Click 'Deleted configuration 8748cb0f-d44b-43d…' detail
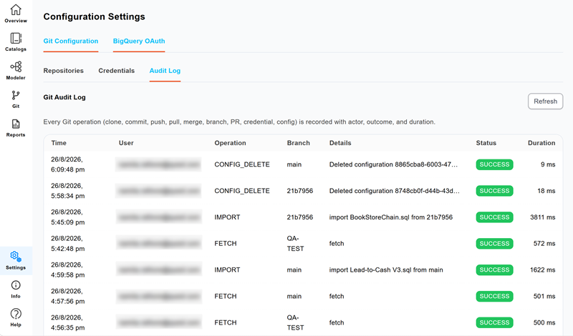573x336 pixels. tap(395, 191)
